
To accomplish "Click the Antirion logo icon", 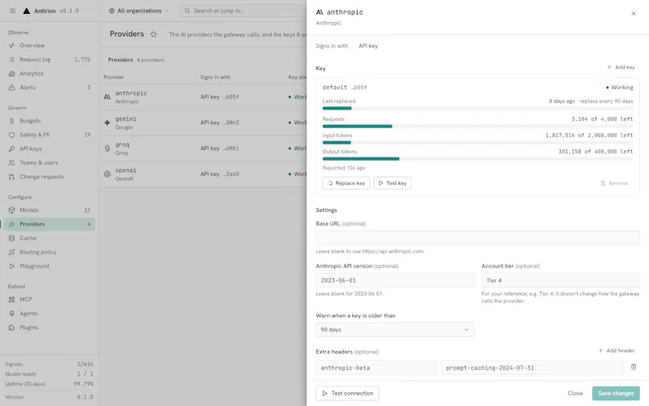I will pyautogui.click(x=27, y=11).
